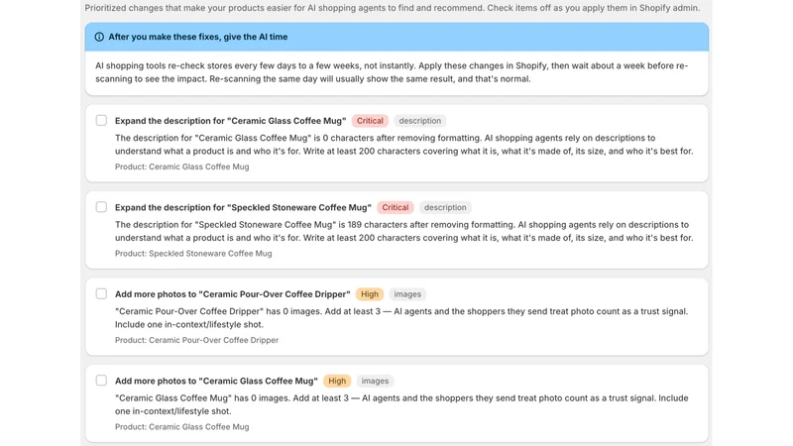Check off the Speckled Stoneware Coffee Mug description fix

(x=101, y=207)
